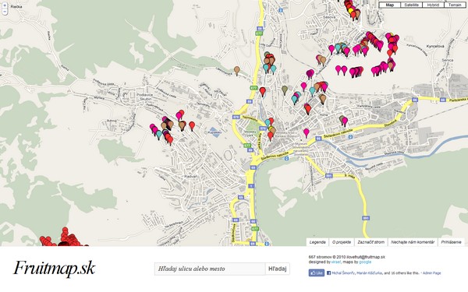Screen dimensions: 468x292
Task: Click the red marker cluster at the bottom-left map edge
Action: coord(64,239)
